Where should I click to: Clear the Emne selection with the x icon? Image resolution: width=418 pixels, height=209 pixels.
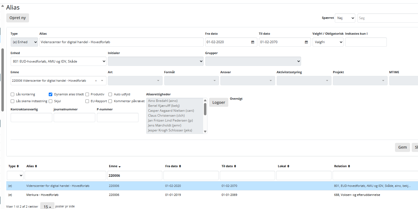click(96, 81)
